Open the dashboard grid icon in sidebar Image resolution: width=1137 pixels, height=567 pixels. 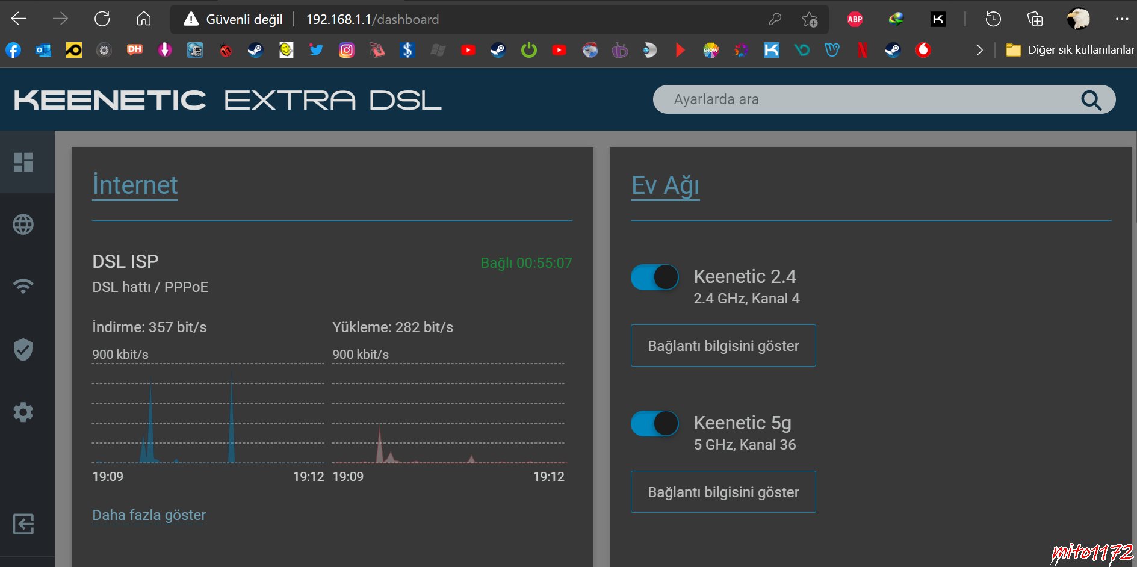tap(23, 162)
